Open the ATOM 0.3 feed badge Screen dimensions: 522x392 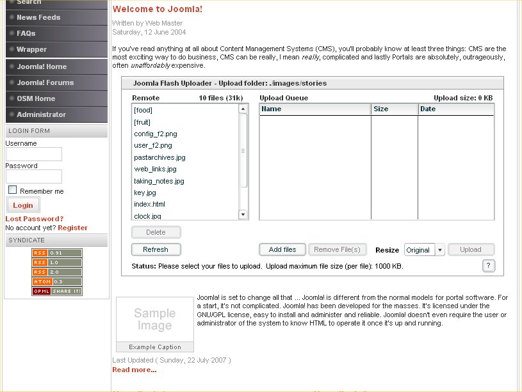click(57, 281)
